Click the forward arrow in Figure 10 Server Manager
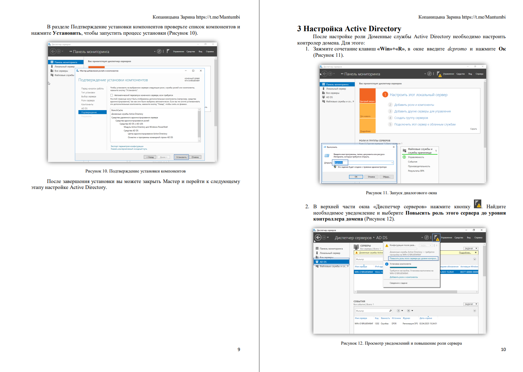The width and height of the screenshot is (523, 372). (x=58, y=52)
